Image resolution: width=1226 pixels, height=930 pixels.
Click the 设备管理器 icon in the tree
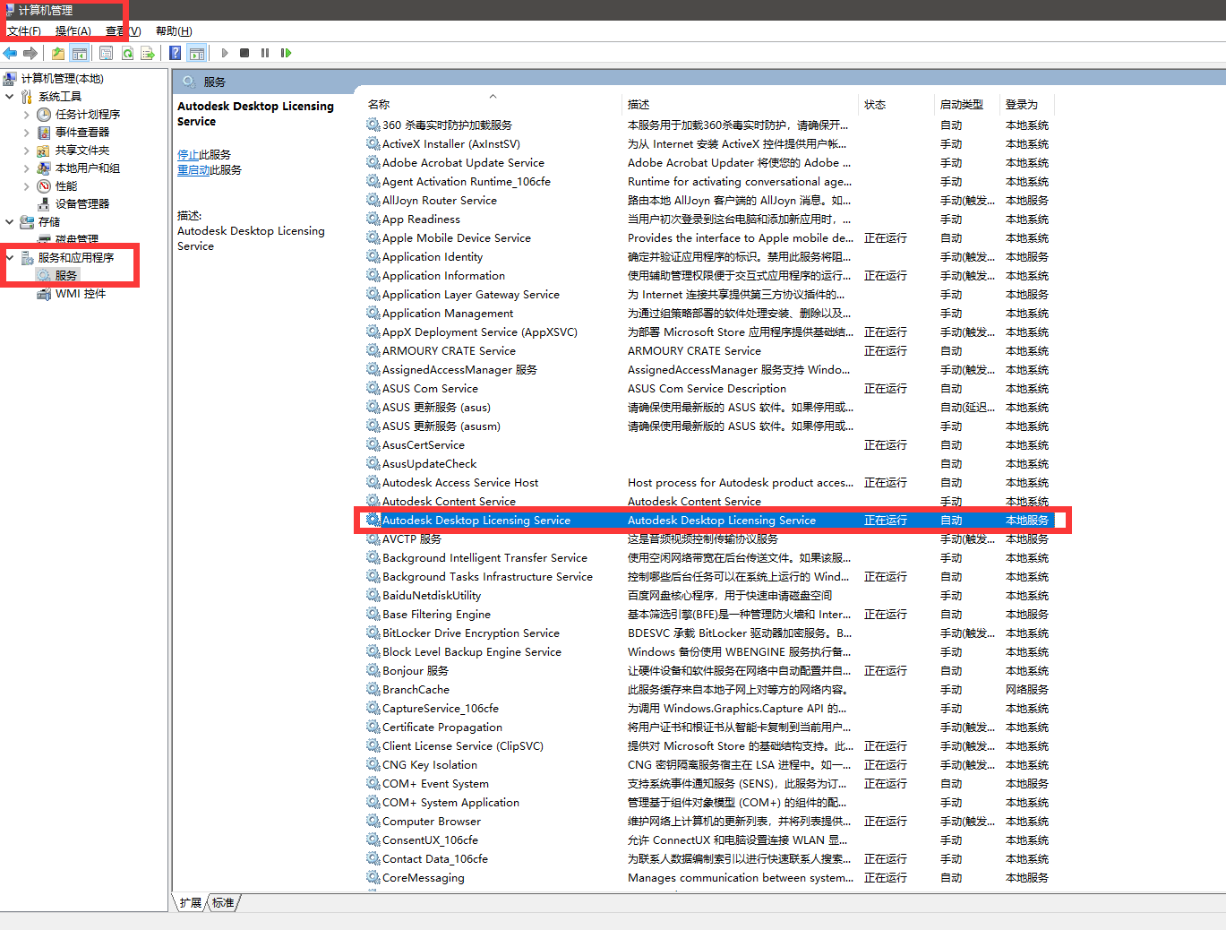[x=44, y=204]
